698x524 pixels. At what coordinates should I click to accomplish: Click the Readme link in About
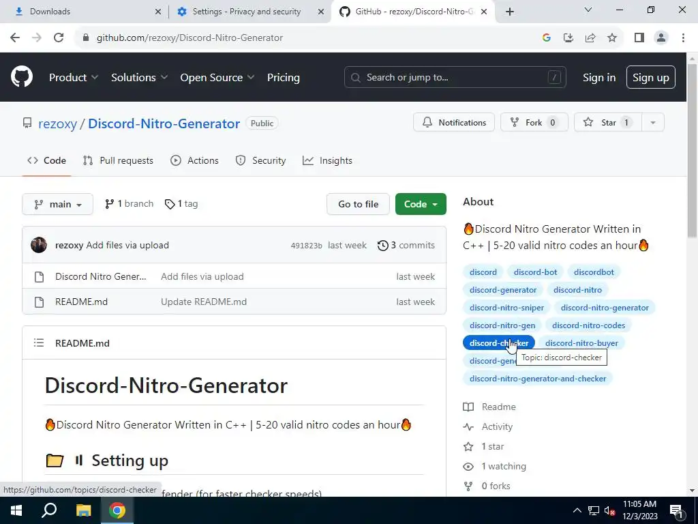tap(489, 407)
